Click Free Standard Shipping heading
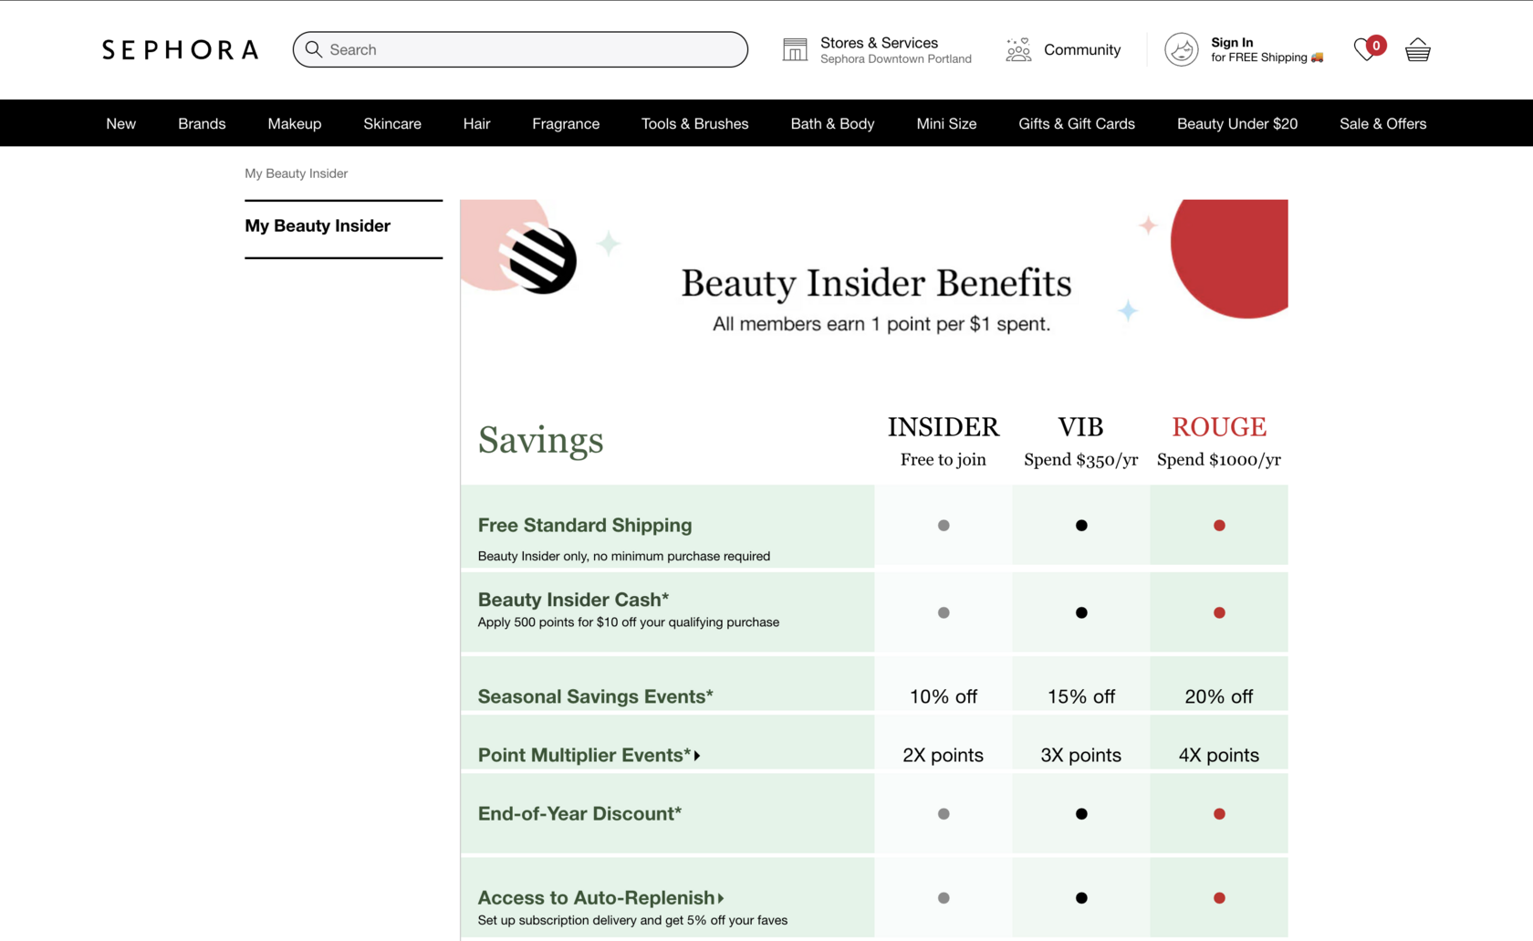1533x941 pixels. 585,525
